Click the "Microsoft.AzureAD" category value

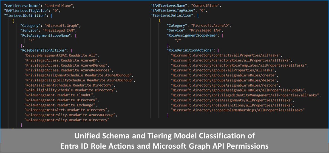pyautogui.click(x=211, y=25)
